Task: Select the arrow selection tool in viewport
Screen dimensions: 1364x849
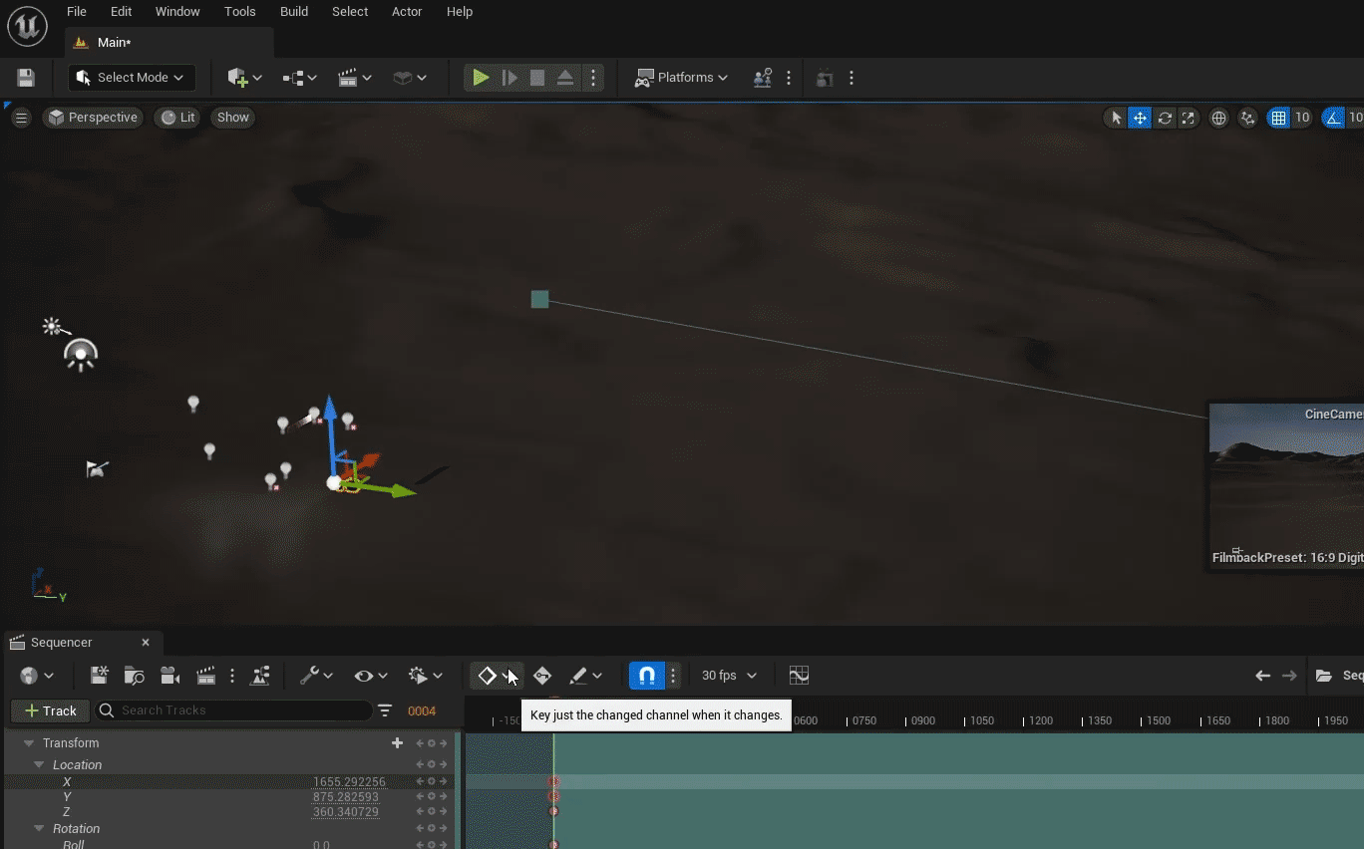Action: (x=1115, y=118)
